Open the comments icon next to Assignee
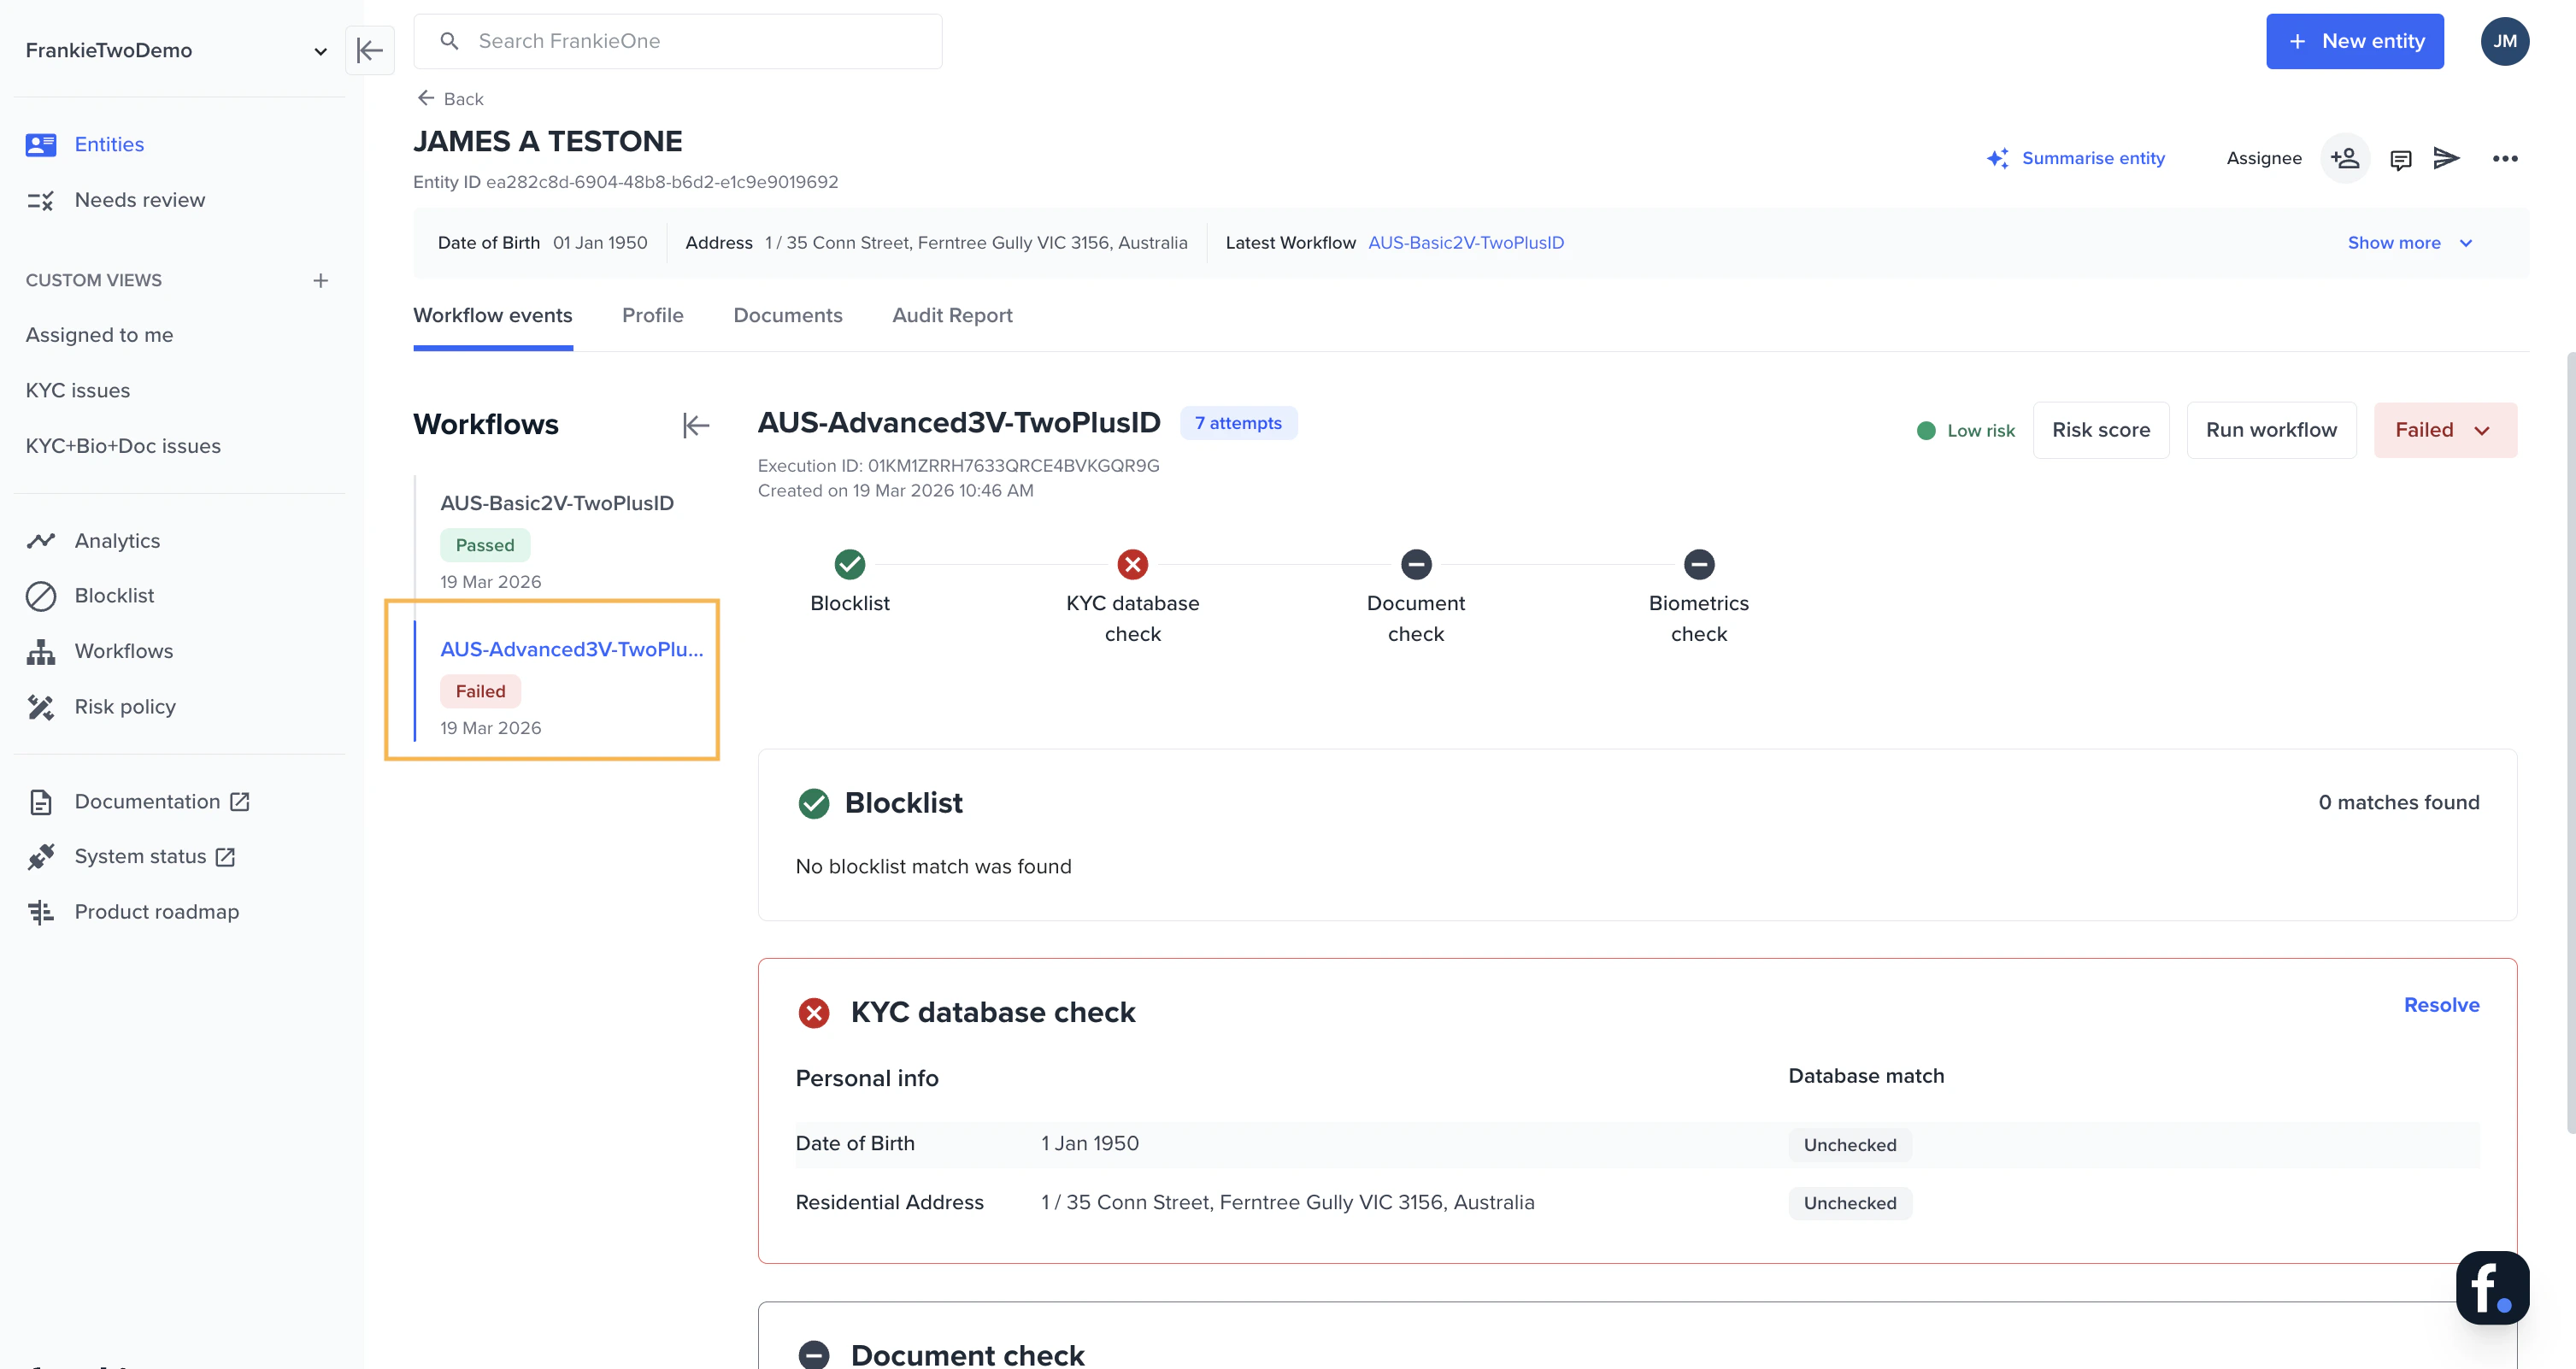This screenshot has width=2576, height=1369. click(2400, 159)
